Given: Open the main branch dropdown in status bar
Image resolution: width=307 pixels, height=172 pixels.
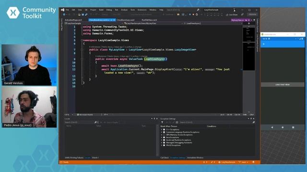Looking at the screenshot, I should [x=244, y=162].
